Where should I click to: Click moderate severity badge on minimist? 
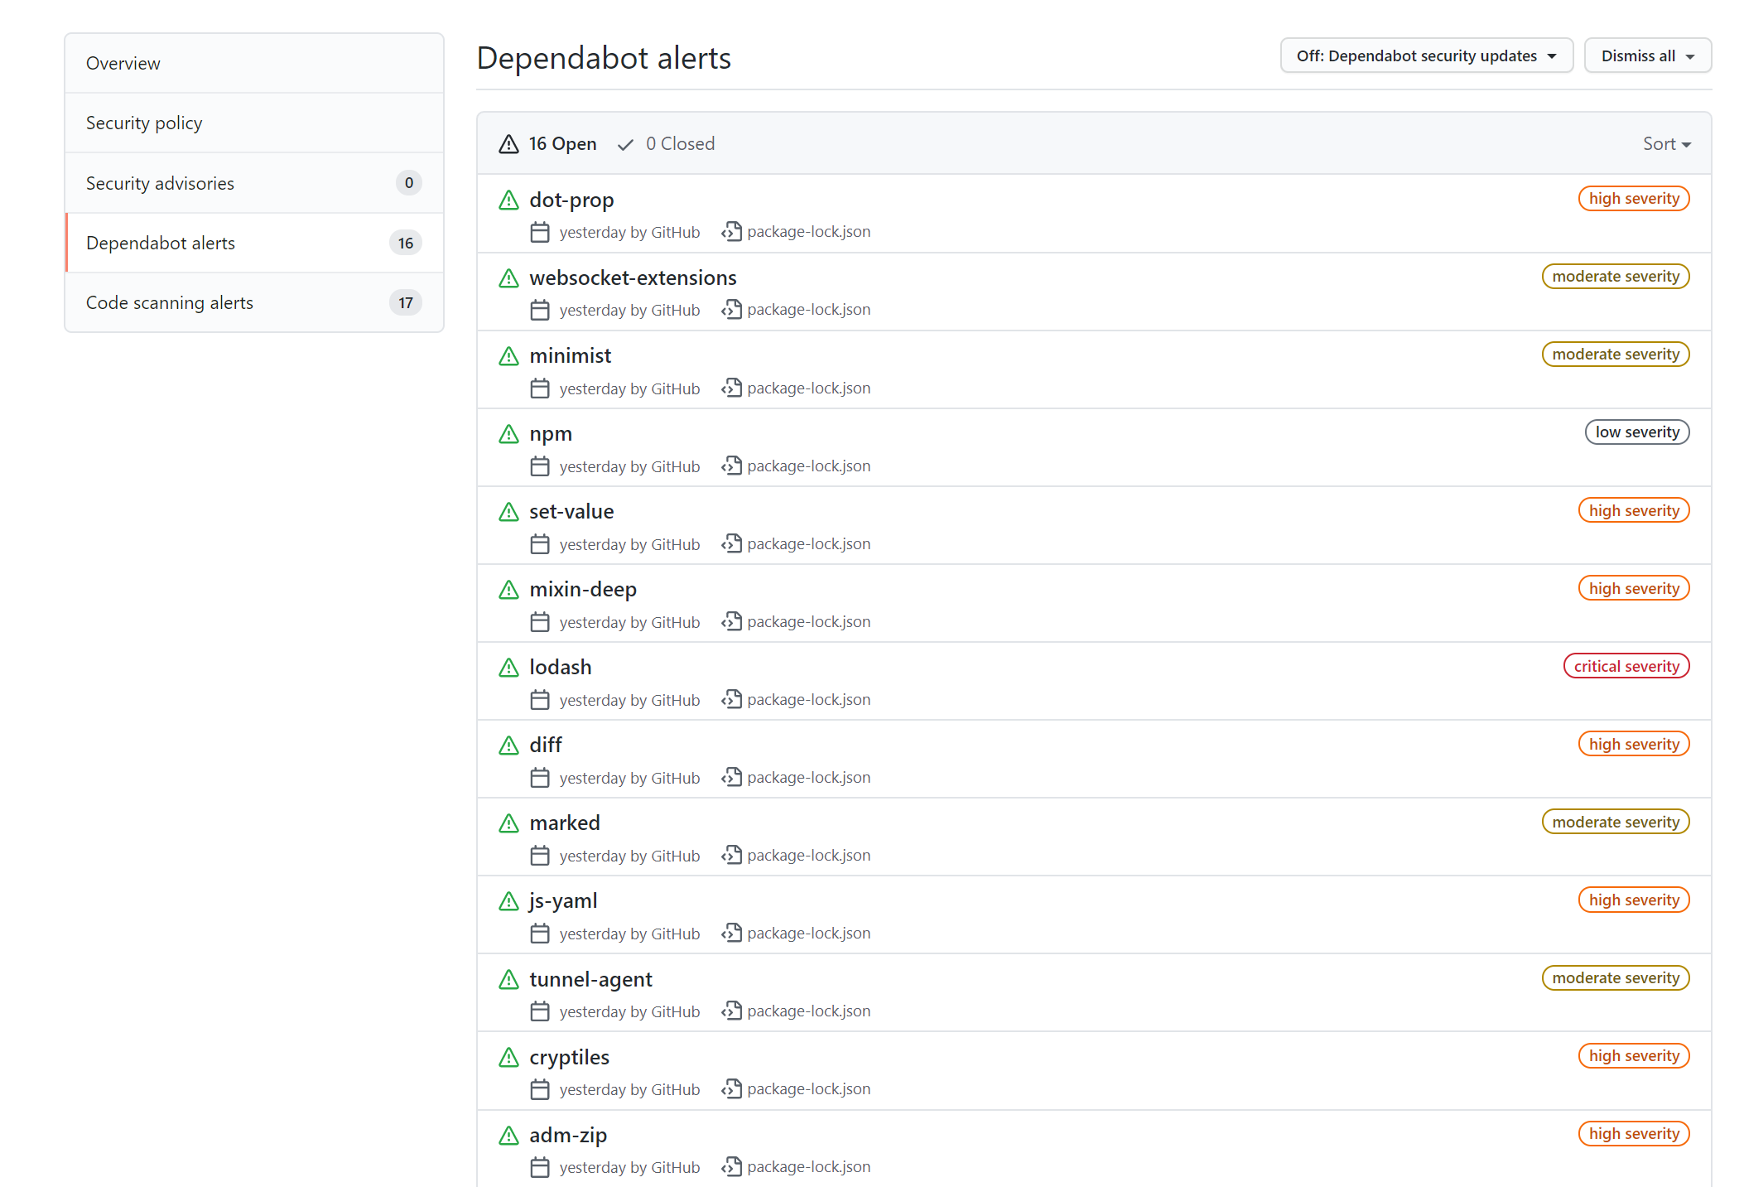click(1616, 355)
